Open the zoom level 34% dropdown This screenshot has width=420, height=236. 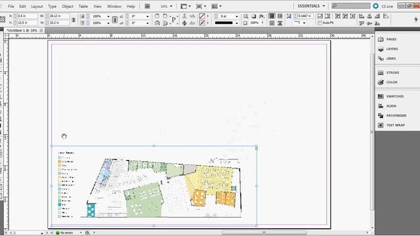point(171,6)
